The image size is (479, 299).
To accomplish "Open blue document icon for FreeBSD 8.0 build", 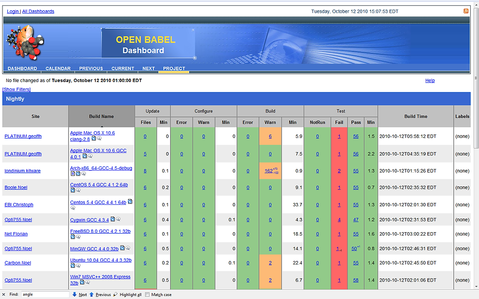I will pos(73,237).
